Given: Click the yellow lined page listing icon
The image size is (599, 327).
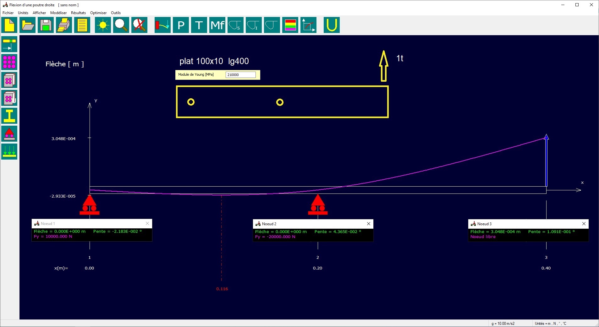Looking at the screenshot, I should pyautogui.click(x=82, y=25).
